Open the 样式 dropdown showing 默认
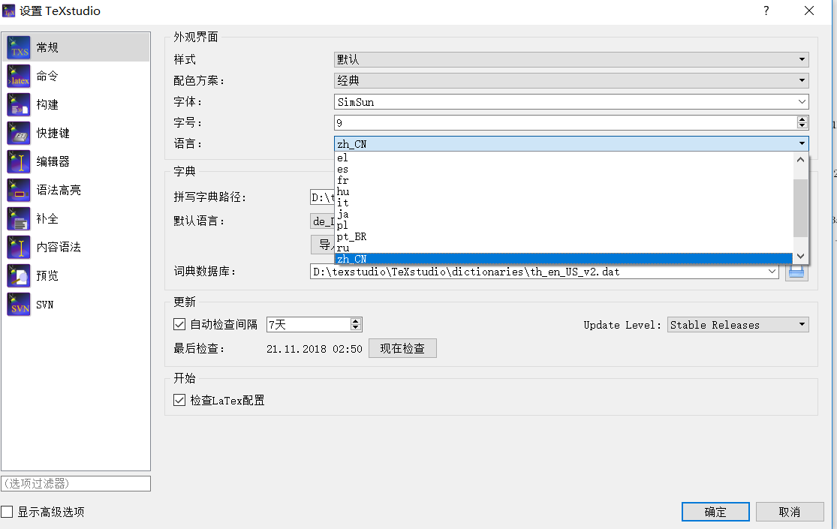Image resolution: width=837 pixels, height=529 pixels. click(x=571, y=59)
